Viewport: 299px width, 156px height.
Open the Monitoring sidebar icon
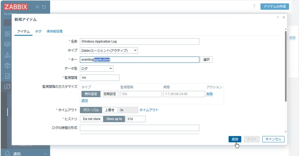[x=7, y=44]
